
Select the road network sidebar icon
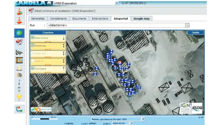coord(19,52)
